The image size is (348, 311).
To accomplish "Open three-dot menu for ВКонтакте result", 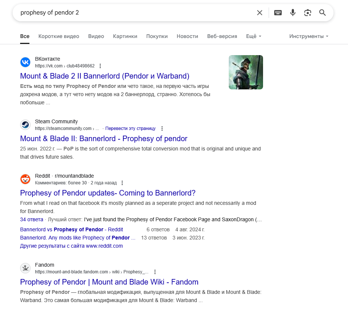I will point(100,66).
